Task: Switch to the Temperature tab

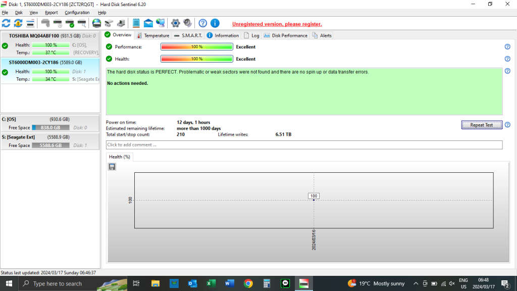Action: tap(153, 35)
